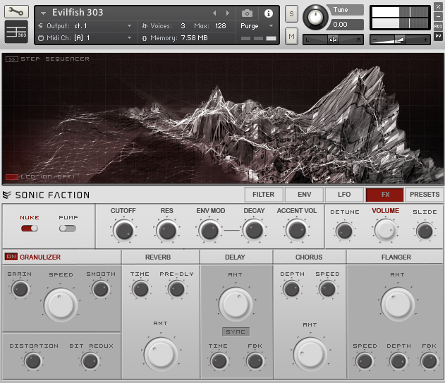Viewport: 445px width, 383px height.
Task: Solo the instrument with S button
Action: pyautogui.click(x=291, y=14)
